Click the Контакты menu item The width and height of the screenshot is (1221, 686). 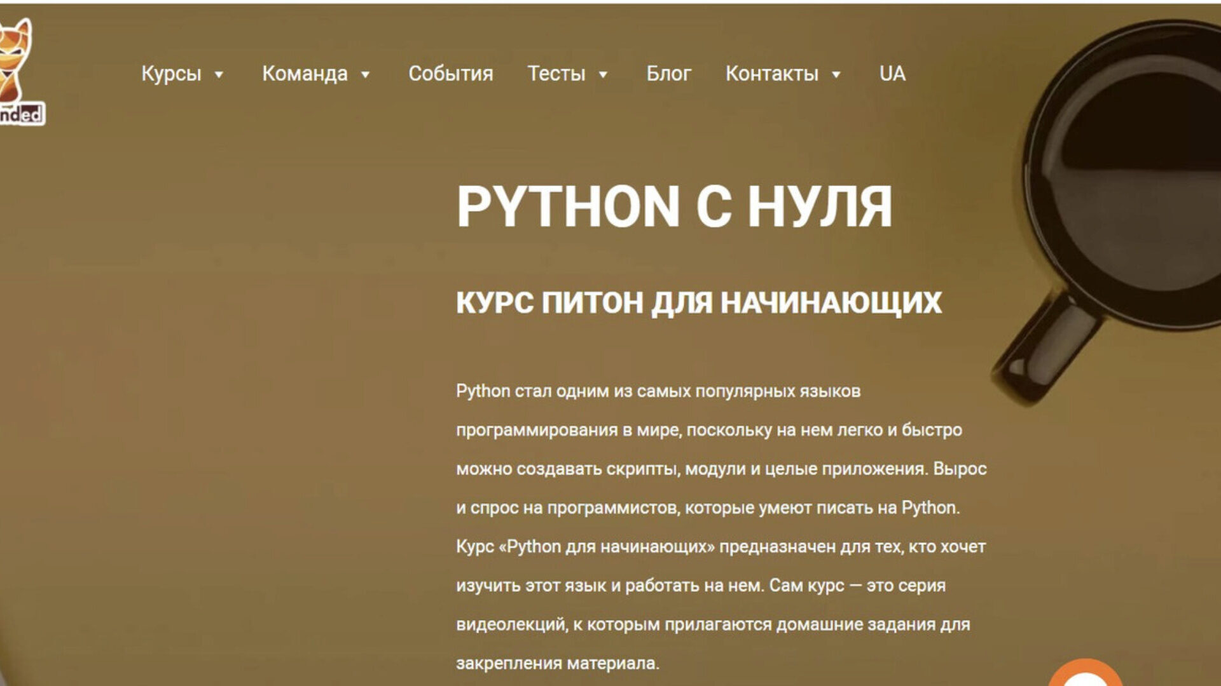(x=771, y=74)
